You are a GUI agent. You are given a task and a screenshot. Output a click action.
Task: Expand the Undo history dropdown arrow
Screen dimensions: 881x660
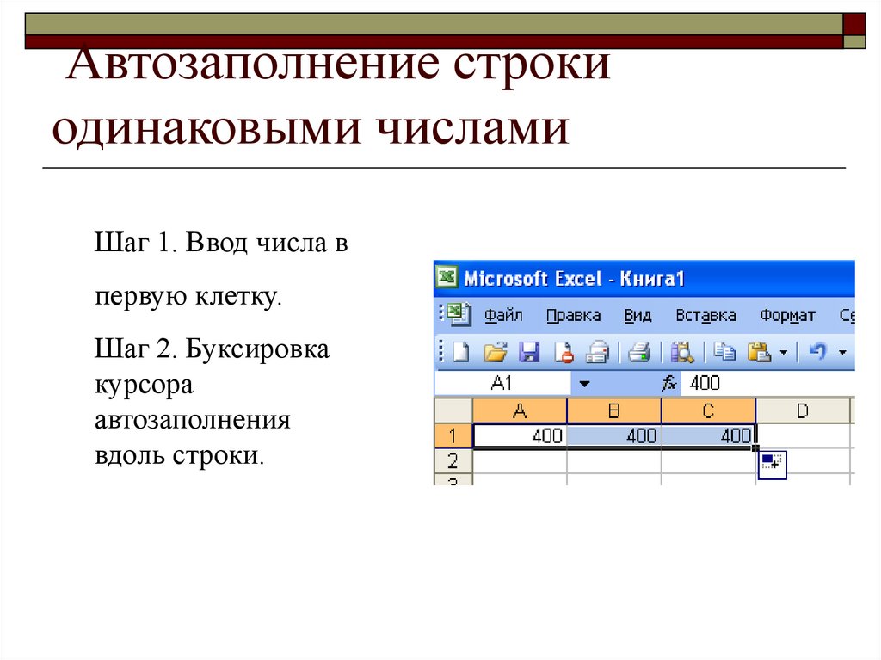(842, 353)
